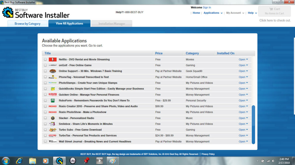Click the Smilebox app icon
The image size is (295, 165).
[x=52, y=124]
